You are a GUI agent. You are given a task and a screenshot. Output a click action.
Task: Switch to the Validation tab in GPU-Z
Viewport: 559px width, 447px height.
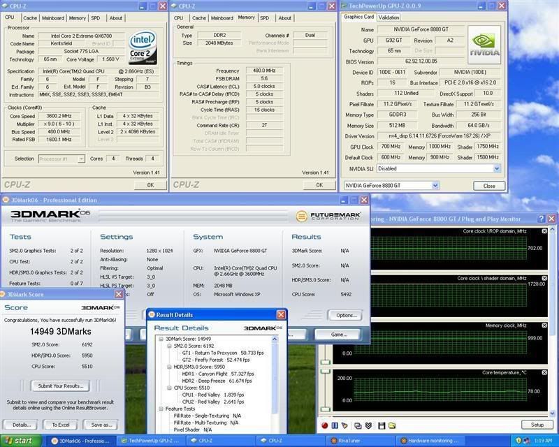point(389,17)
